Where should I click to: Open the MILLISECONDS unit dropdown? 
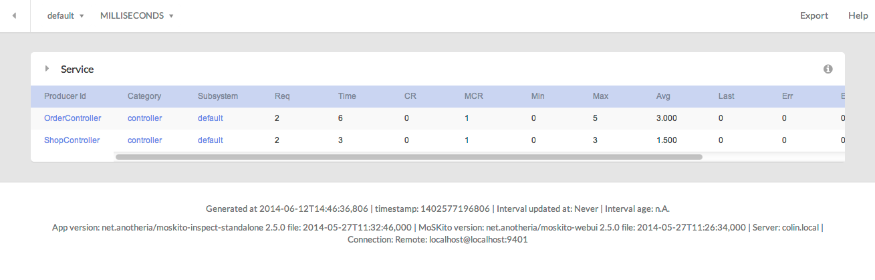tap(137, 15)
